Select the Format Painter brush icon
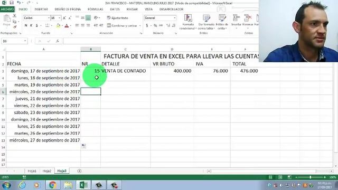 15,27
